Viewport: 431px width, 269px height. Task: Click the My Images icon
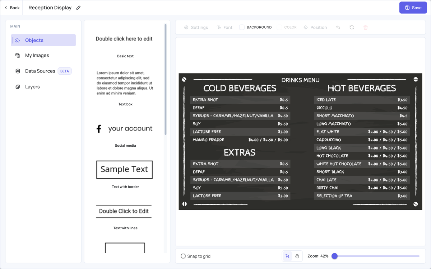[18, 55]
